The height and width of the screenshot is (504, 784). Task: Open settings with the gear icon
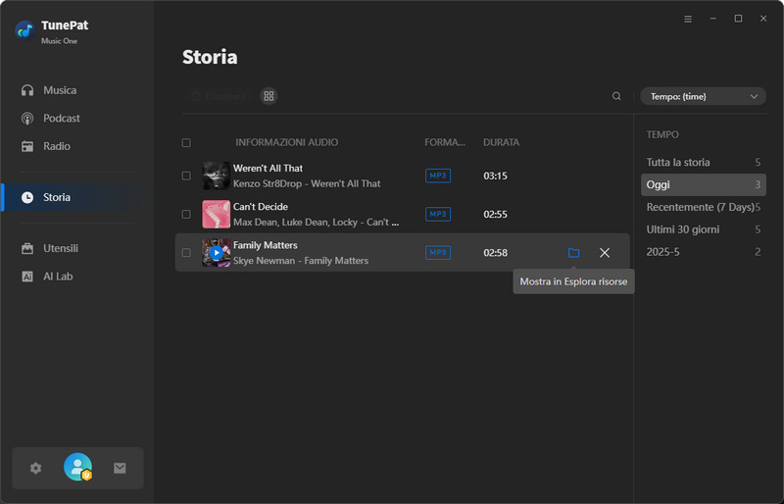36,469
